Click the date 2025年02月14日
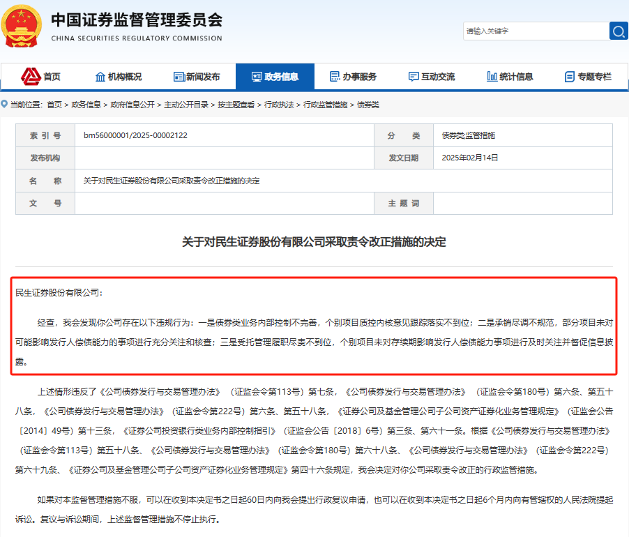 click(470, 158)
